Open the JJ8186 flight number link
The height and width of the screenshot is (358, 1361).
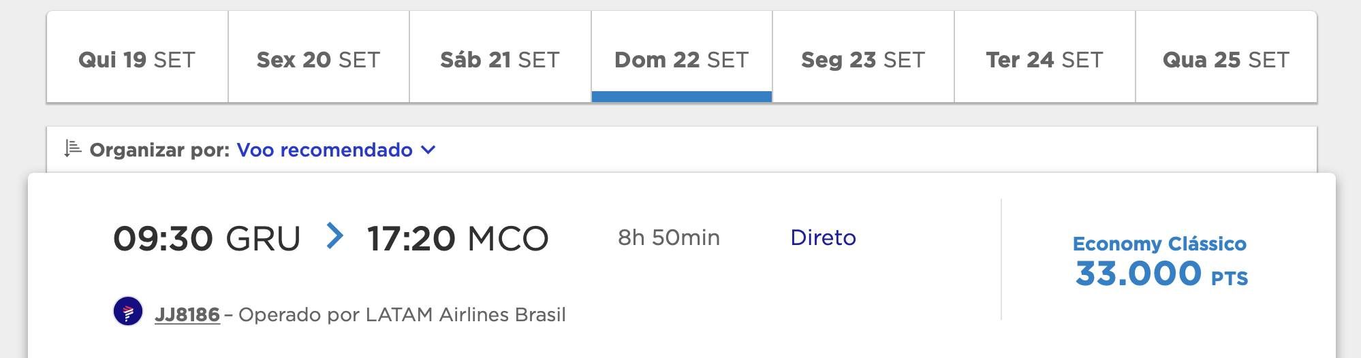click(x=187, y=314)
